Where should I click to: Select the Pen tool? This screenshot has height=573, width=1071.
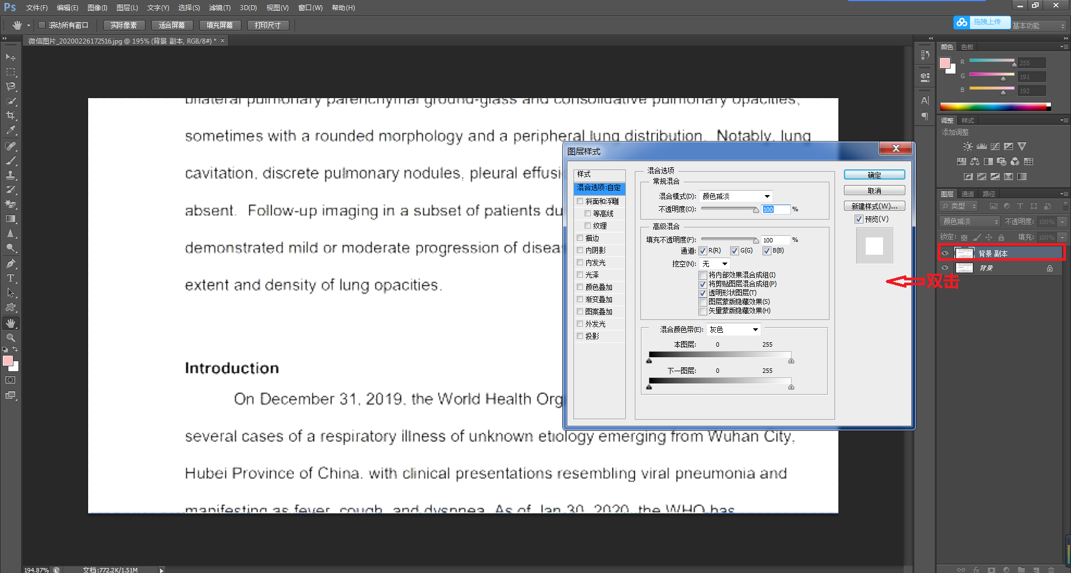[11, 263]
